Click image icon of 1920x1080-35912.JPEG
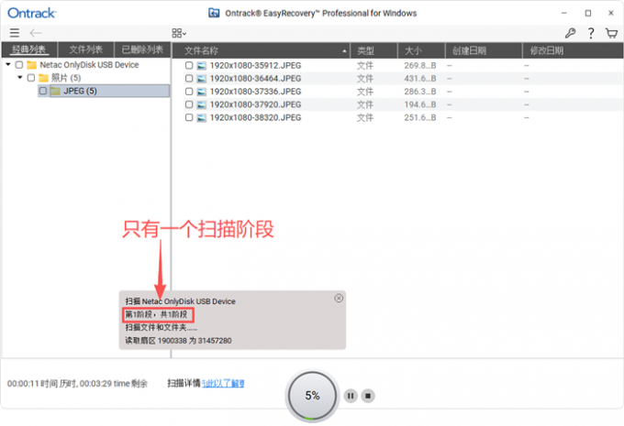This screenshot has height=426, width=624. click(x=202, y=66)
